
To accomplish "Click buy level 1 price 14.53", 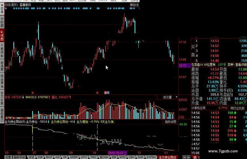I will tap(215, 41).
